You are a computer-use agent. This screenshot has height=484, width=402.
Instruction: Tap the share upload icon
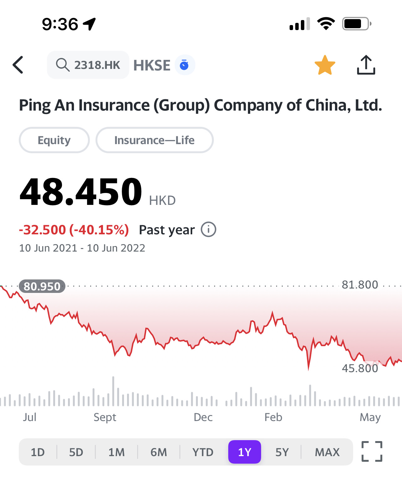[x=366, y=65]
